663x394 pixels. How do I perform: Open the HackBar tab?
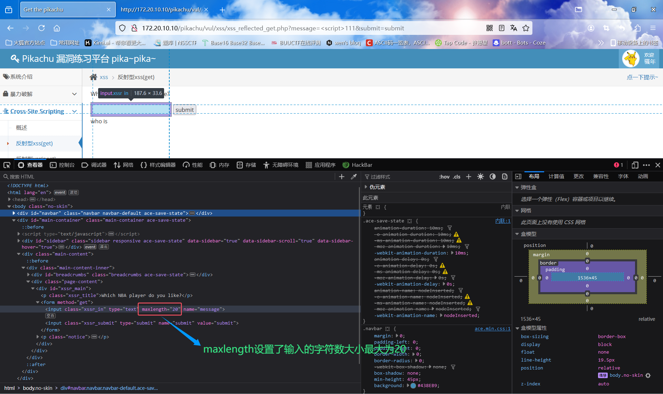point(357,165)
